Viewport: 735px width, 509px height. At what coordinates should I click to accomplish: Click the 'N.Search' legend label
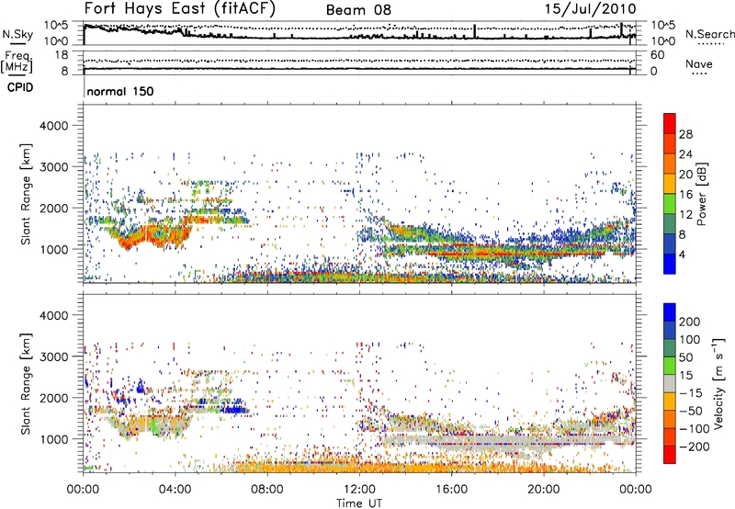click(709, 34)
